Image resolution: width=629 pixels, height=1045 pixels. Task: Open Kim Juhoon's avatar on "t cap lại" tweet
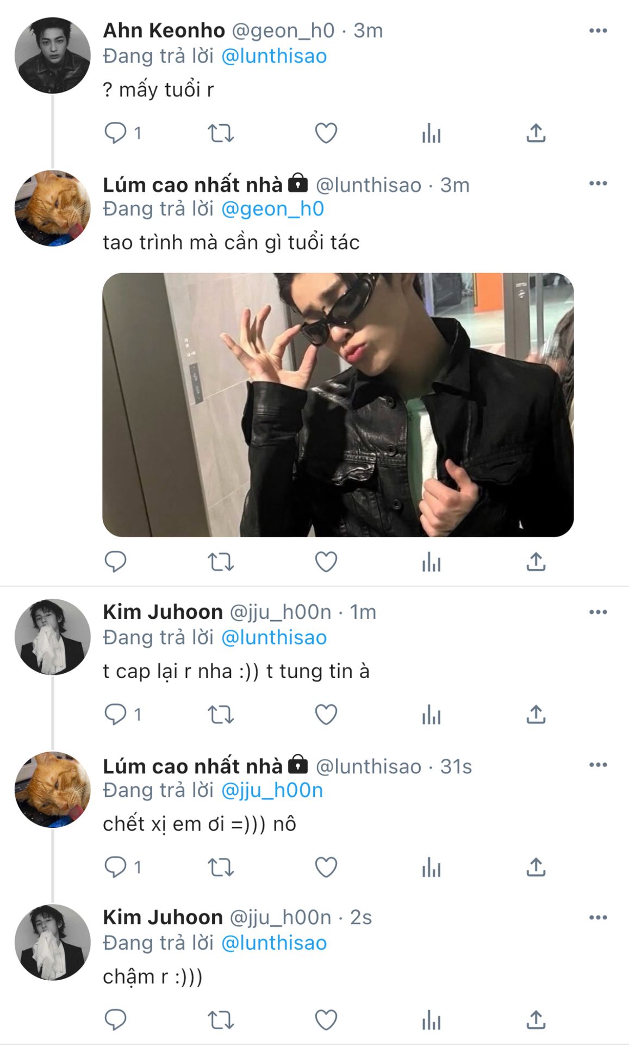click(52, 637)
